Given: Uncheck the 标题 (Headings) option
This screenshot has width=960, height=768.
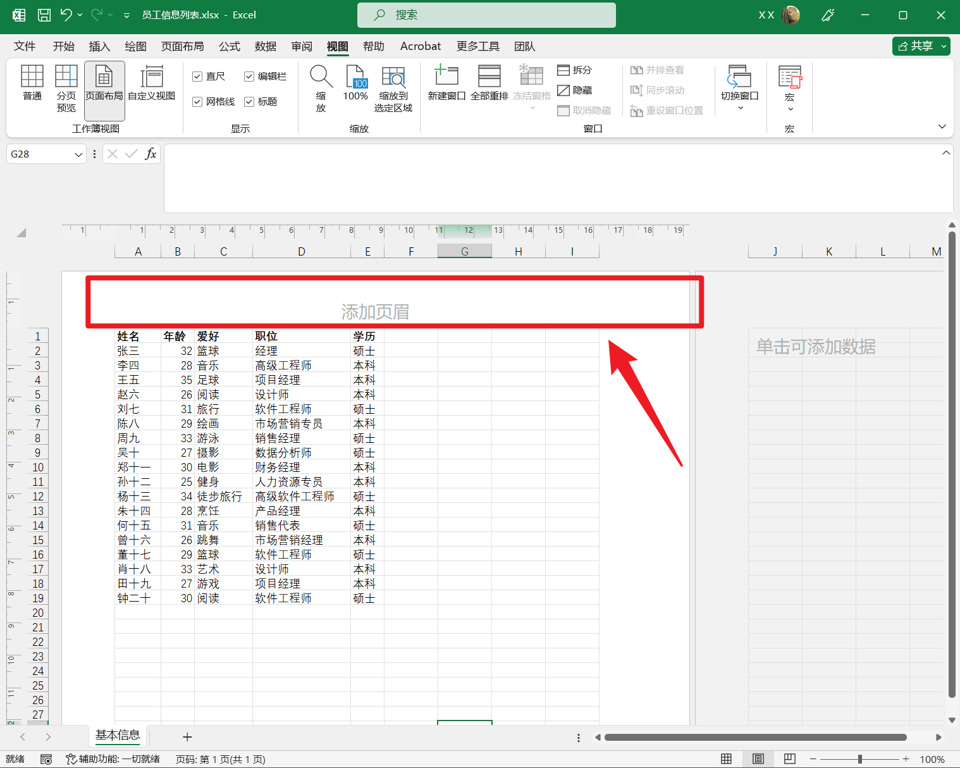Looking at the screenshot, I should tap(249, 101).
